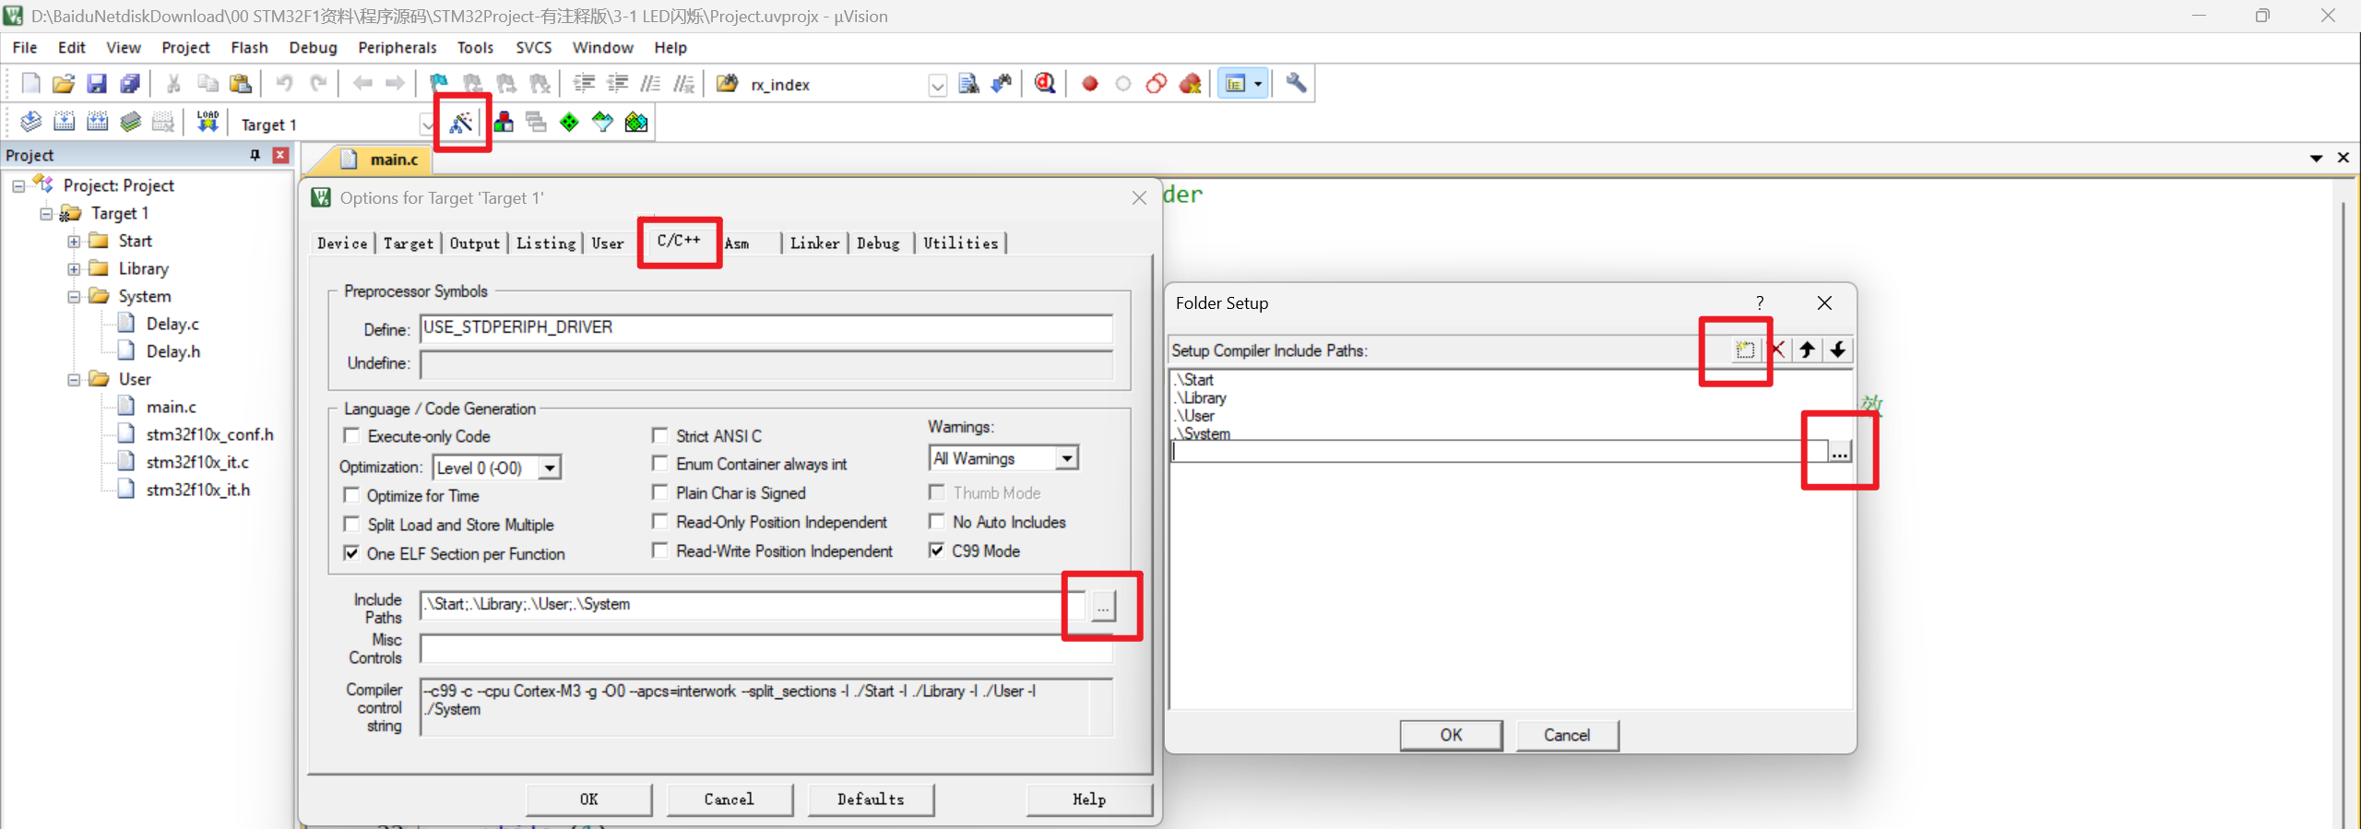
Task: Download to flash LOAD icon
Action: point(208,123)
